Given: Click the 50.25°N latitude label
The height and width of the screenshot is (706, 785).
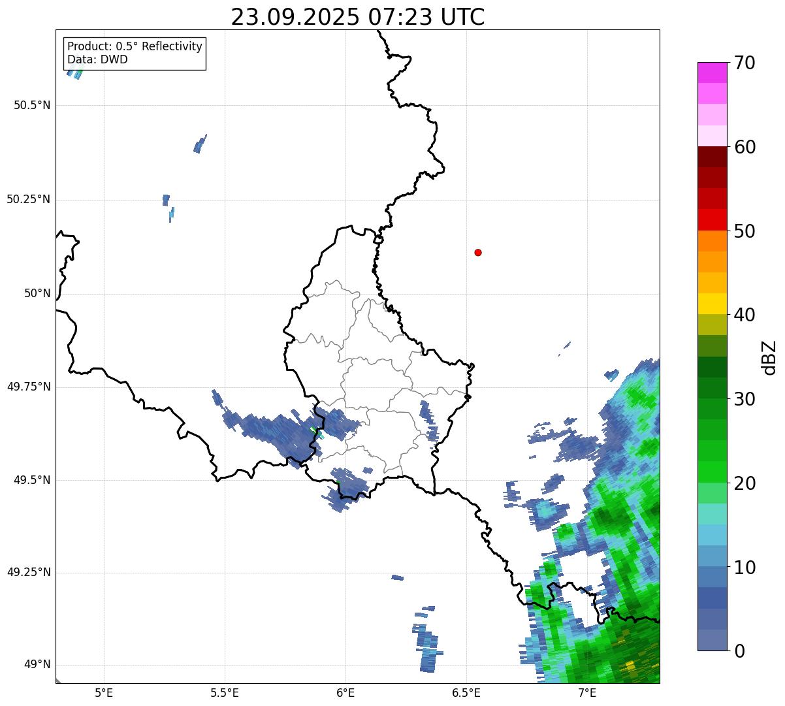Looking at the screenshot, I should (x=29, y=199).
